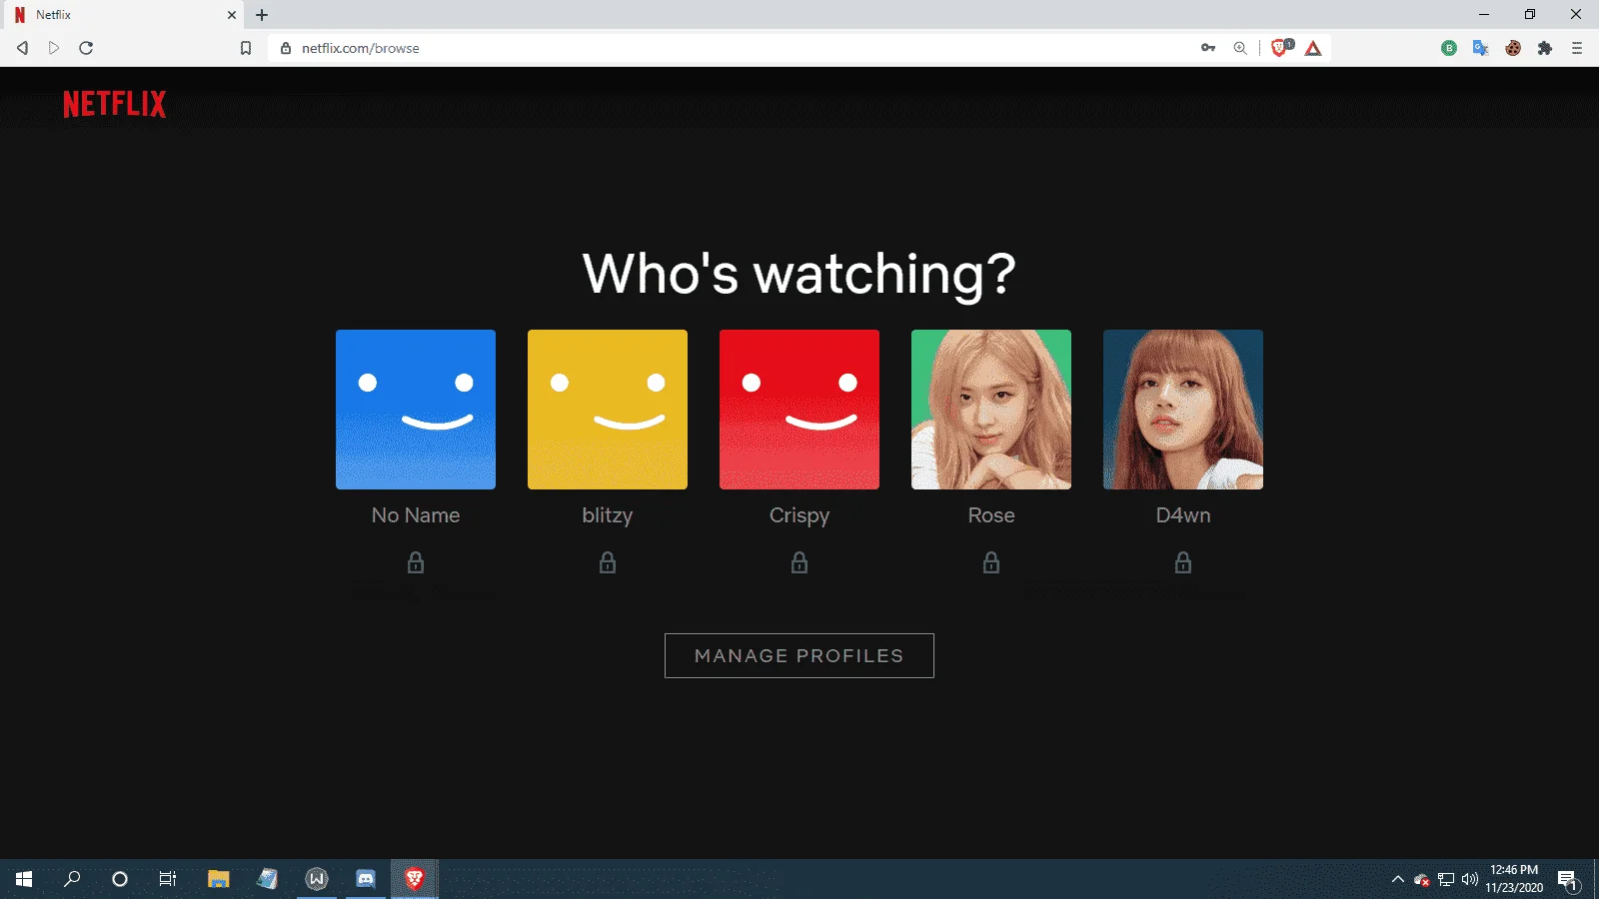Click the Netflix logo
1599x899 pixels.
[x=115, y=104]
